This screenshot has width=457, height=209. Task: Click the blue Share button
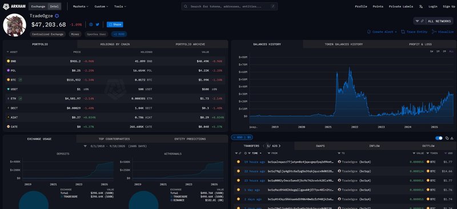click(x=115, y=25)
